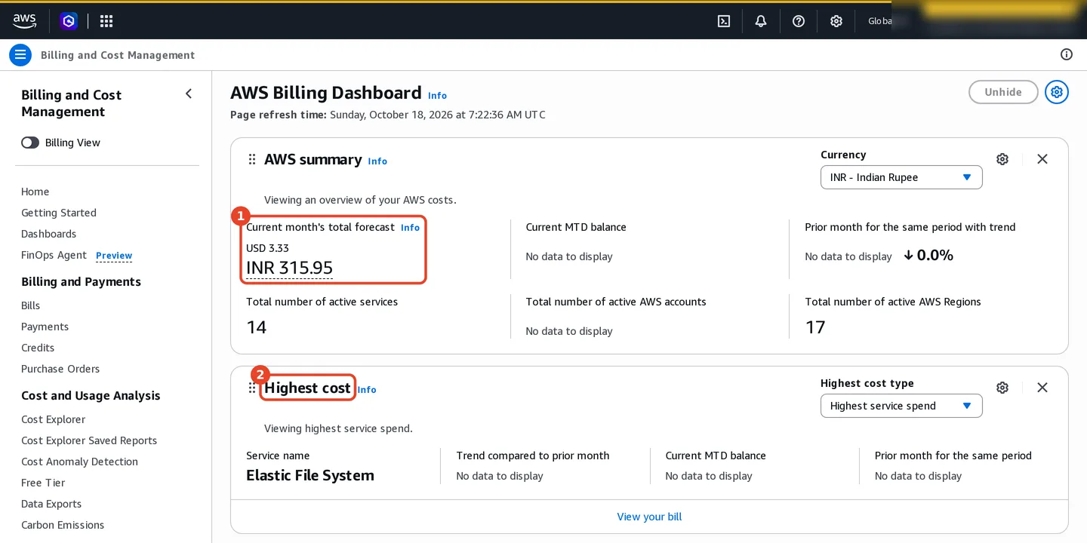The width and height of the screenshot is (1087, 543).
Task: Open Cost Explorer in the sidebar
Action: coord(54,419)
